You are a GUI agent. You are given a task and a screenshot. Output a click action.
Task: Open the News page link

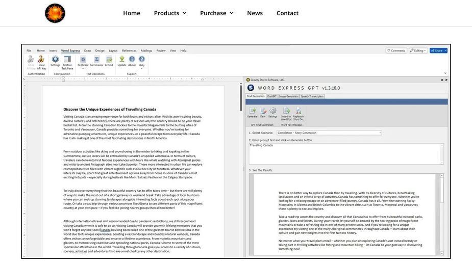pyautogui.click(x=255, y=13)
